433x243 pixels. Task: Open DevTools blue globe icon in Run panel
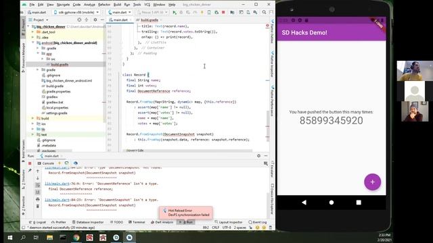76,163
